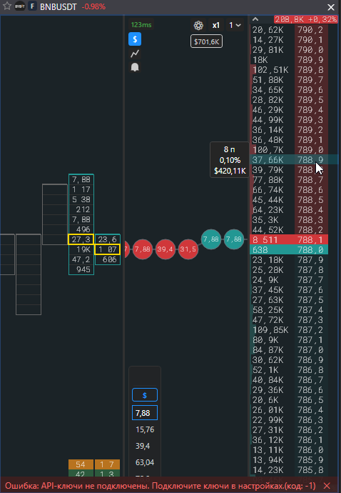Click the 31,5 red trade bubble
This screenshot has width=341, height=493.
point(188,249)
